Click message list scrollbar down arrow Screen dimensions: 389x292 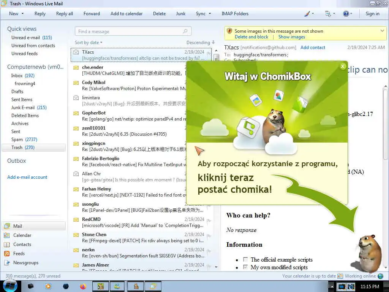(x=216, y=267)
